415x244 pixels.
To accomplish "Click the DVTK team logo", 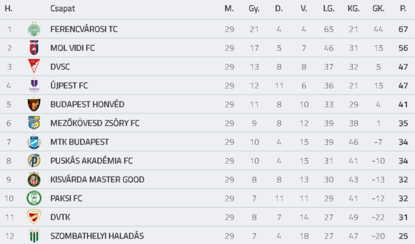I will (34, 217).
